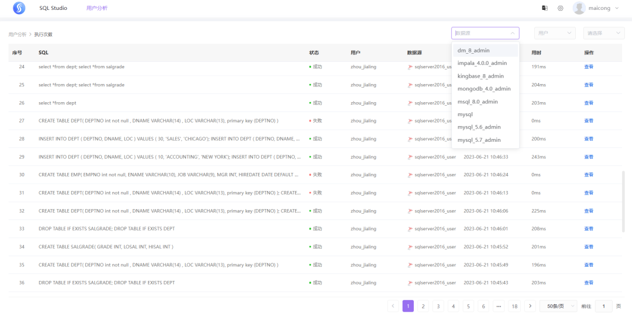
Task: Go to the next page arrow
Action: 530,306
